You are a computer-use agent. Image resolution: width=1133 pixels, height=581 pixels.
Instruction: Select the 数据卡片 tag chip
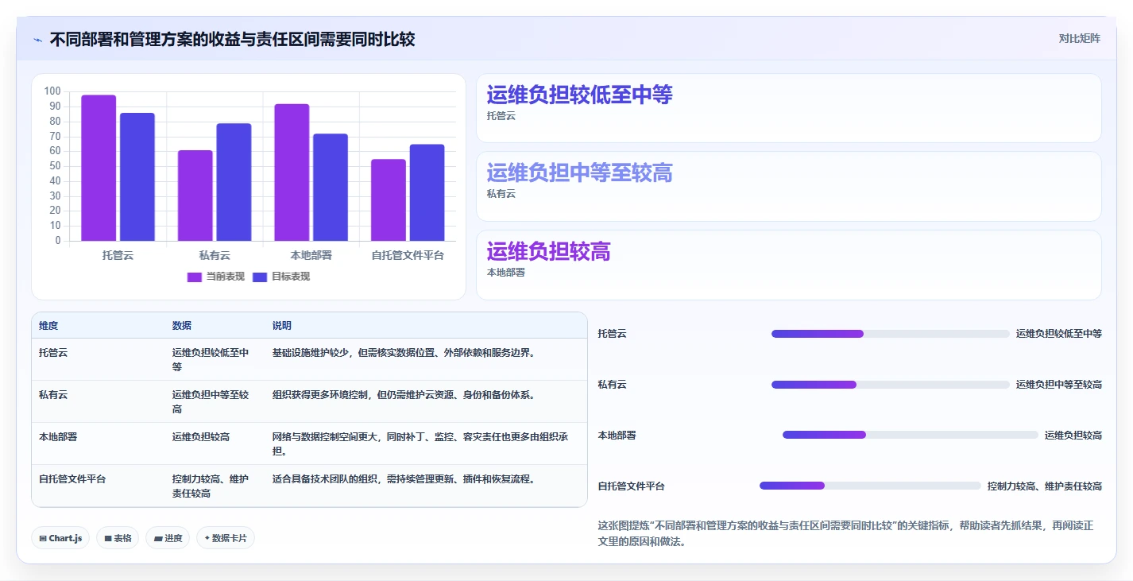pos(226,538)
